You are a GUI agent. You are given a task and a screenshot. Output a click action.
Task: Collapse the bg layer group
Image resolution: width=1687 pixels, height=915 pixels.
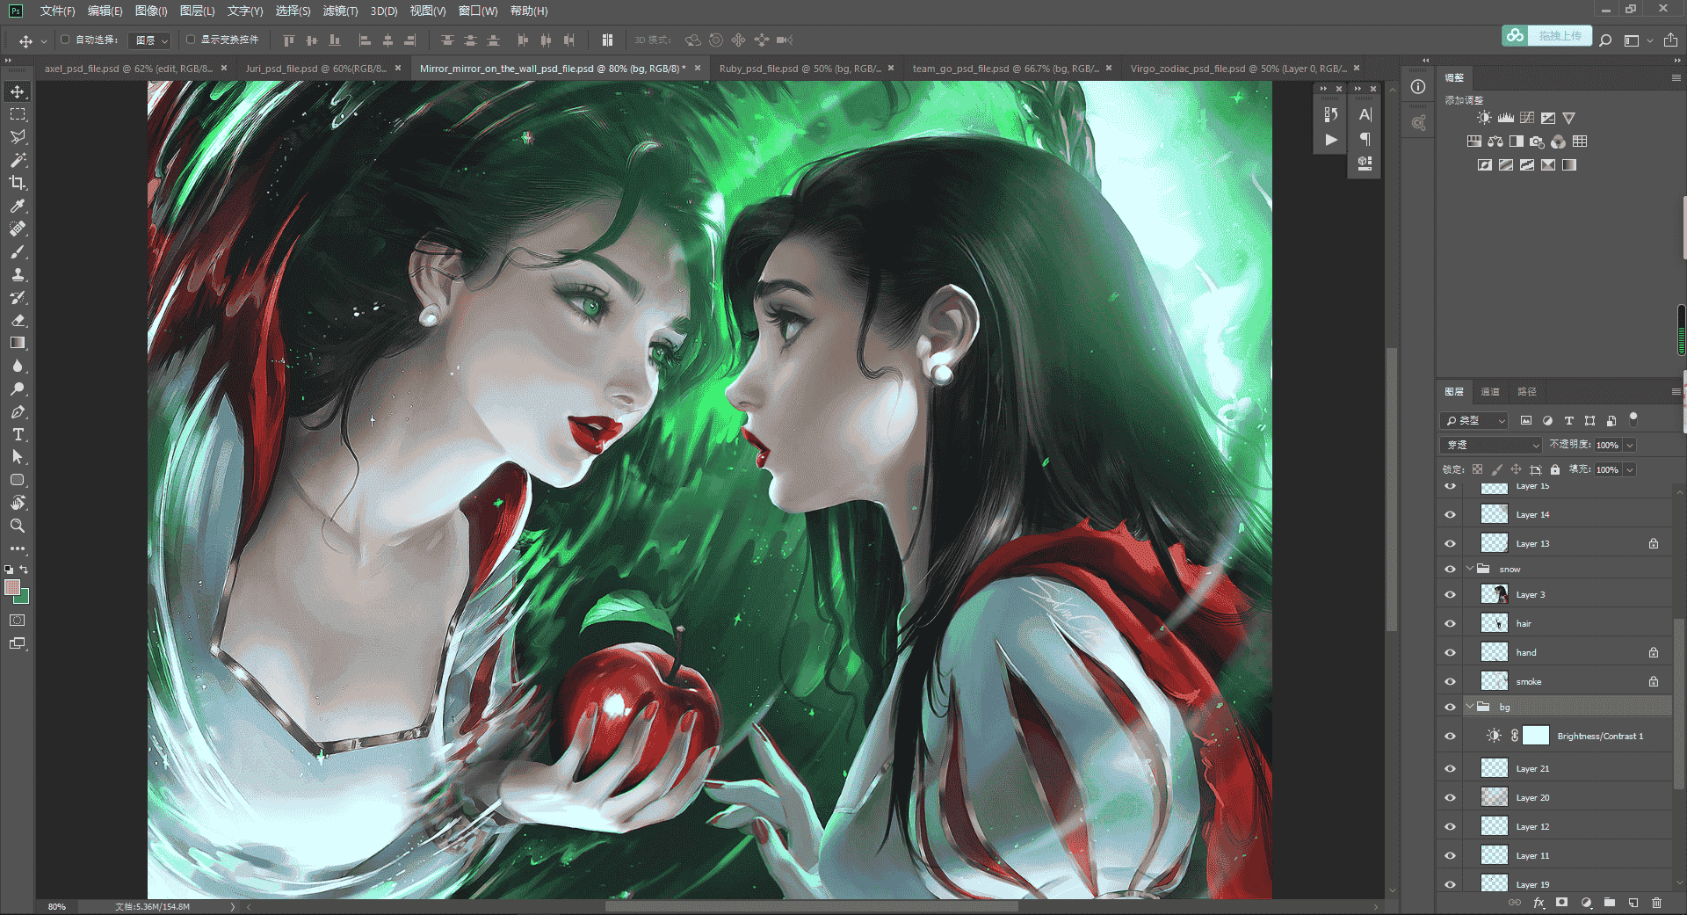point(1470,707)
